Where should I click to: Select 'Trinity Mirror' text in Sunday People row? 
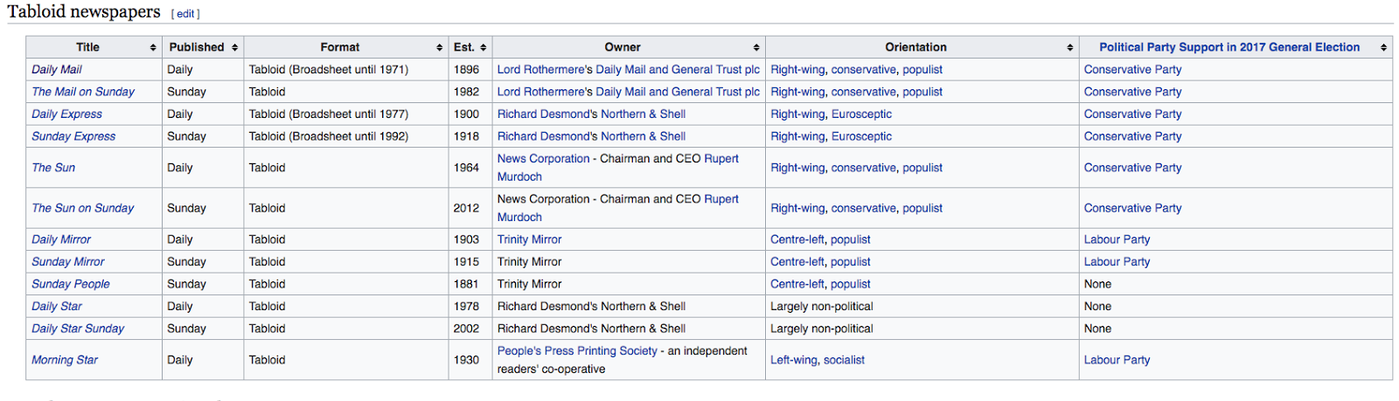530,284
